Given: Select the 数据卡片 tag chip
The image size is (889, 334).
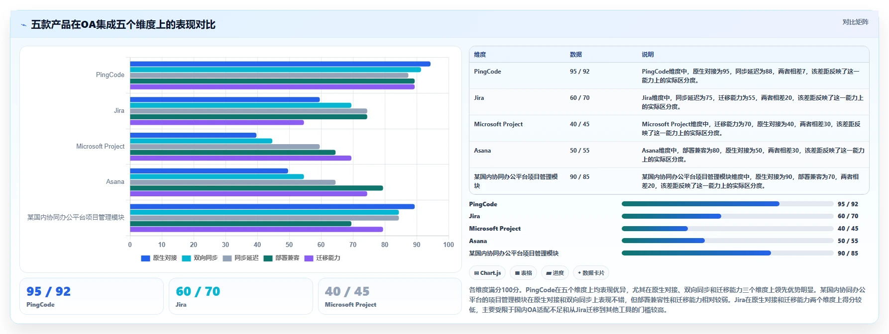Looking at the screenshot, I should 591,273.
